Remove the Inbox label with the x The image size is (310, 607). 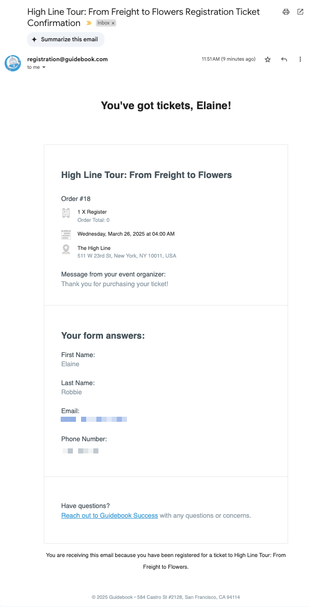(x=113, y=23)
